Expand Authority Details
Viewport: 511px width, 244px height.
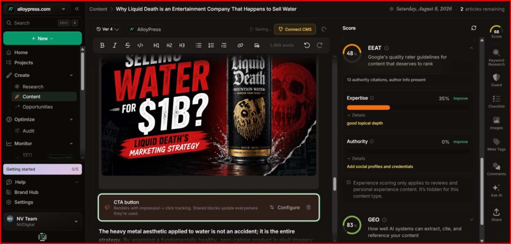pos(356,158)
